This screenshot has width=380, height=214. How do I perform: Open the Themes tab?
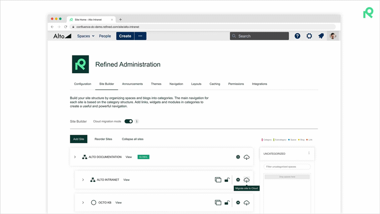pos(156,84)
